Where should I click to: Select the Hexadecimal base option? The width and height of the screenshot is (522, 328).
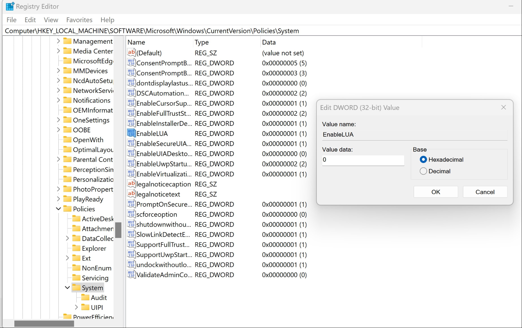(x=423, y=159)
